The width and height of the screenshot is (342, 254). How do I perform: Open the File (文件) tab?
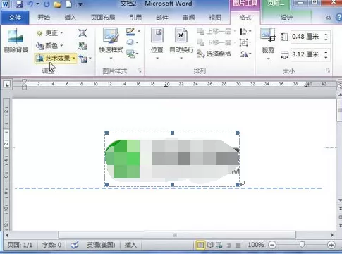point(15,18)
